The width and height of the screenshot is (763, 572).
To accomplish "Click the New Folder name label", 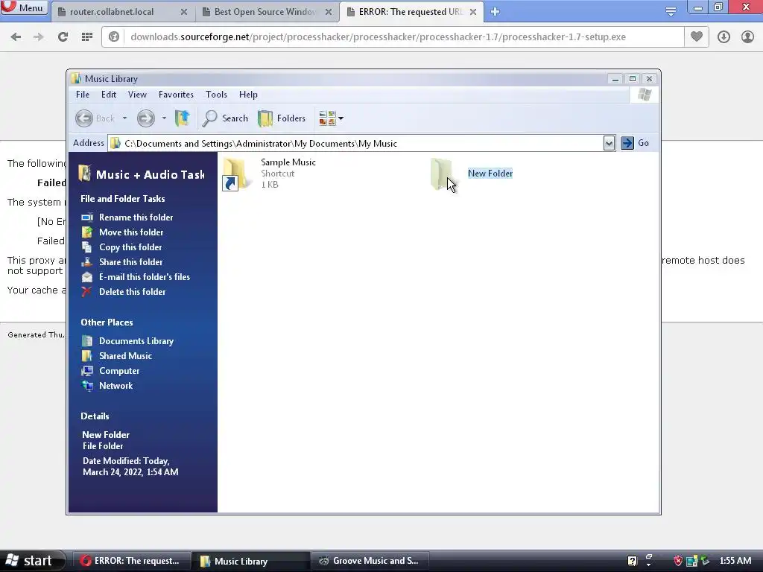I will pos(490,173).
